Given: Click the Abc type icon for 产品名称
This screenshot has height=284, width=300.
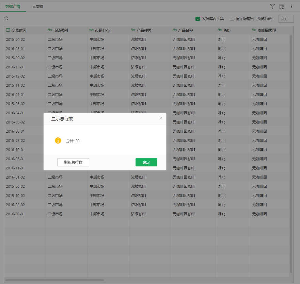Looking at the screenshot, I should pyautogui.click(x=175, y=30).
